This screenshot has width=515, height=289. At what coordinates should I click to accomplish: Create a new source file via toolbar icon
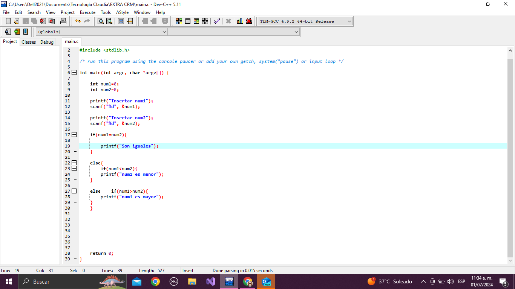8,21
